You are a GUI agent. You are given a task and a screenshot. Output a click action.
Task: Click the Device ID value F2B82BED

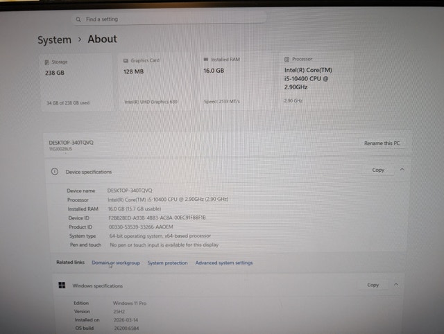coord(157,218)
